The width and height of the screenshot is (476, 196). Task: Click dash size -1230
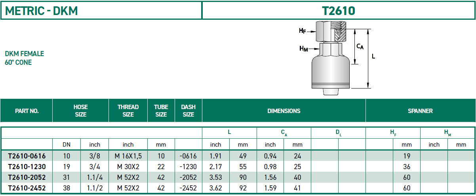188,167
